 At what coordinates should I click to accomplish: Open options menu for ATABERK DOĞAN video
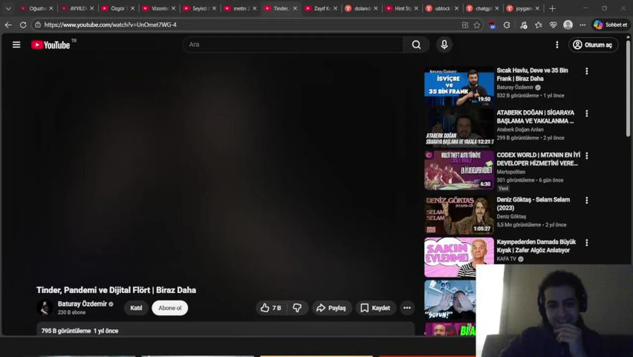click(586, 114)
